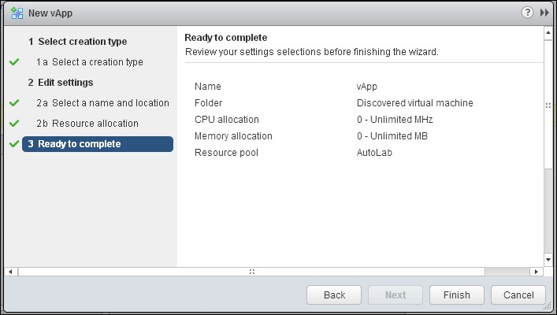Open step 2b Resource allocation
The height and width of the screenshot is (315, 557).
tap(87, 123)
